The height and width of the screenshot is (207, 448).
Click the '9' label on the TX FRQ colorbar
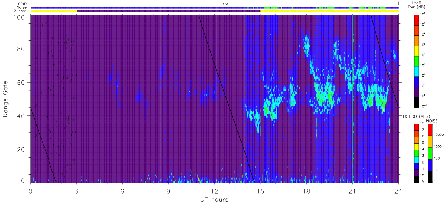[422, 182]
